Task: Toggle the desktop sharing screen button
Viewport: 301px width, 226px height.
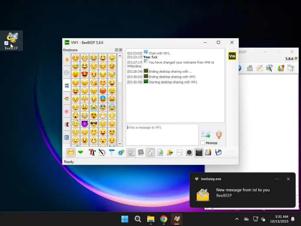Action: coord(199,153)
